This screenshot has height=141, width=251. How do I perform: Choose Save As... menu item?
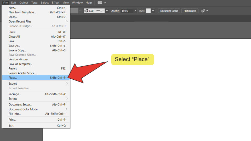click(x=36, y=46)
